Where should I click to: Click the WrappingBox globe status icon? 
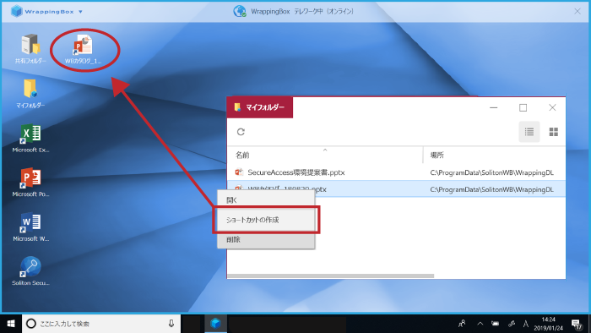point(239,11)
